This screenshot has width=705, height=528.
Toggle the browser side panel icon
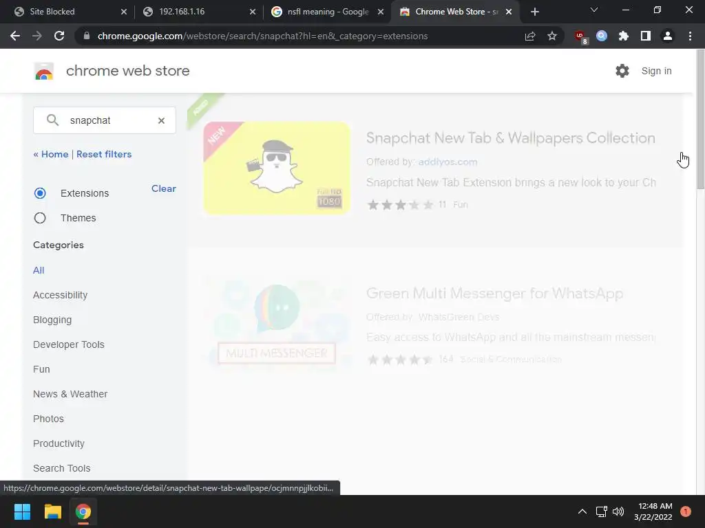click(x=646, y=36)
